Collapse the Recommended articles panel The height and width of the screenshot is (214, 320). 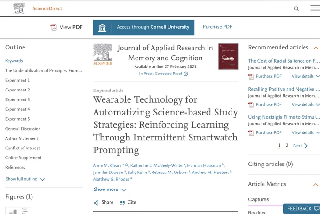tap(315, 48)
